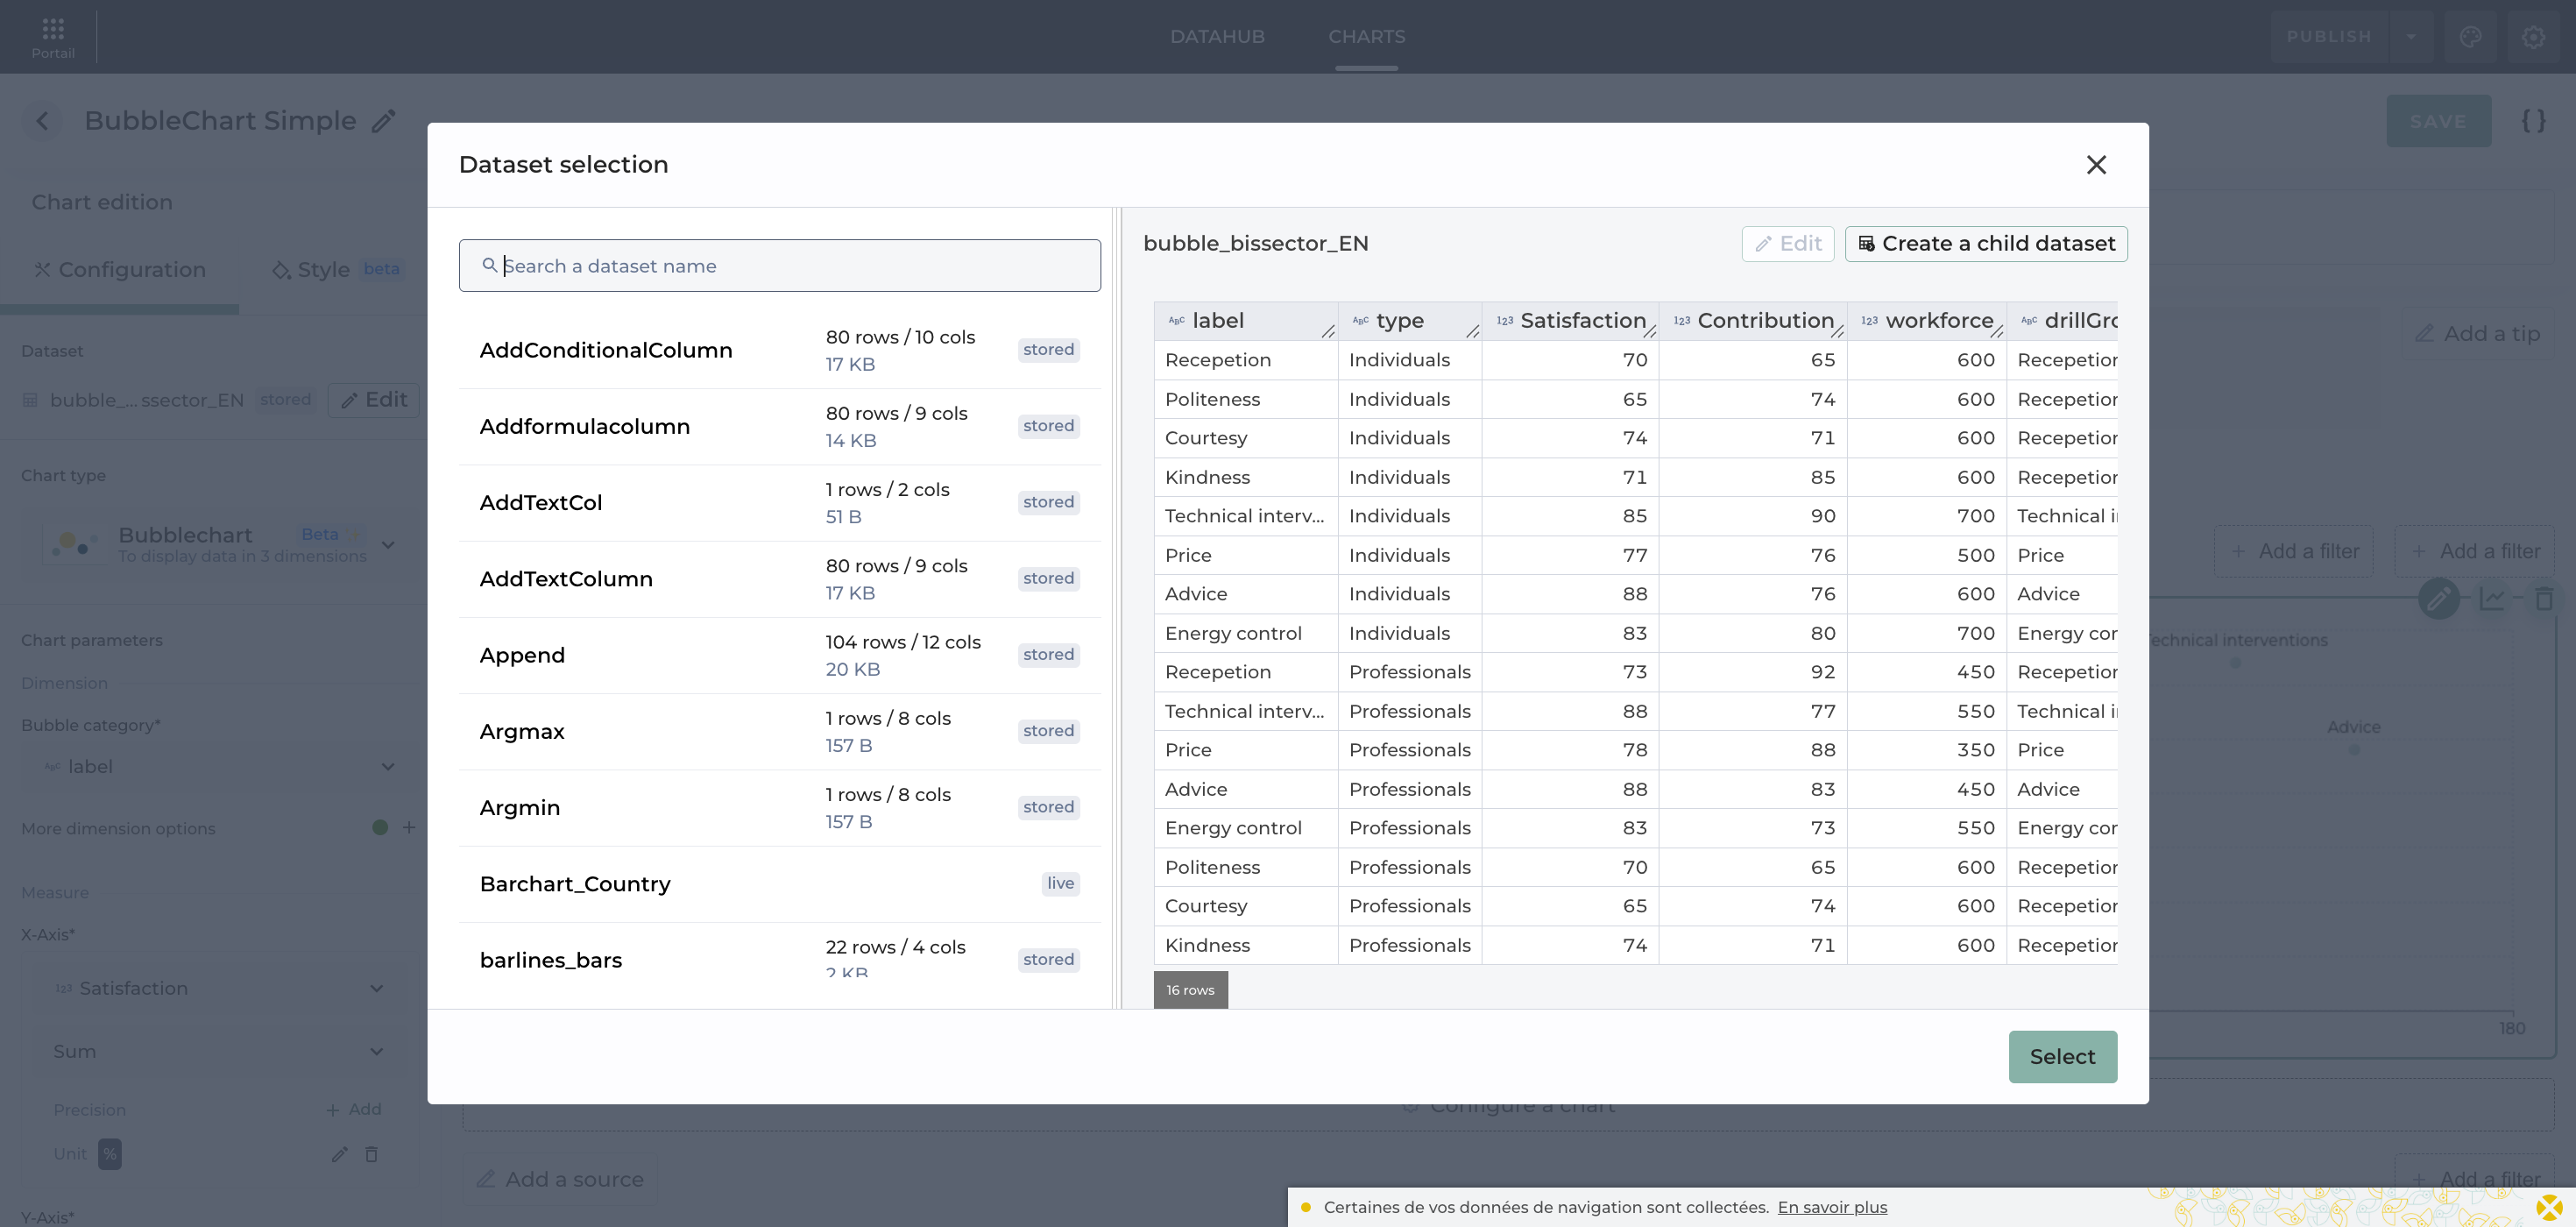Click the percent Unit badge

pyautogui.click(x=110, y=1154)
